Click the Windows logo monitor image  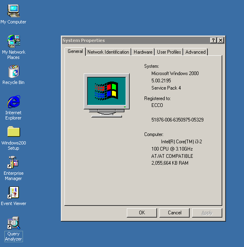point(107,95)
